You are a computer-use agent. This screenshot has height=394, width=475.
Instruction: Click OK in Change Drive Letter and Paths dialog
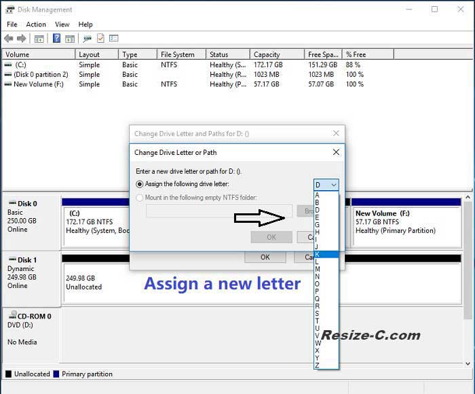(265, 257)
